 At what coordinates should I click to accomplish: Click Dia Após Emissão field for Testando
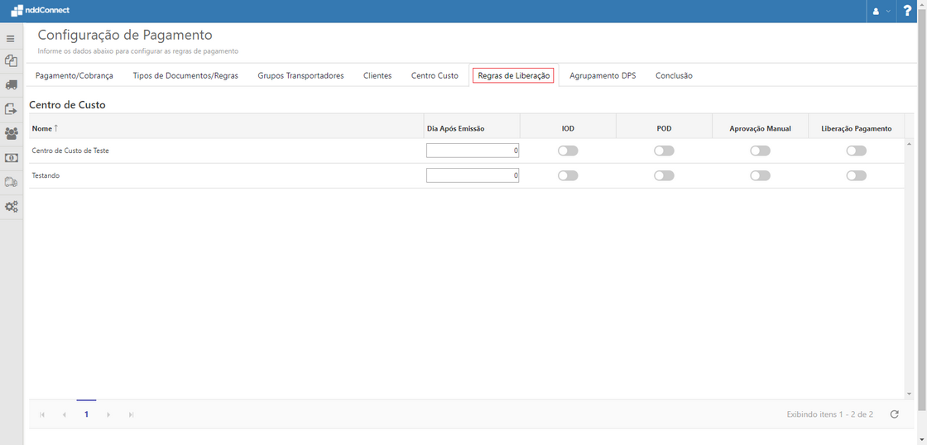(472, 175)
